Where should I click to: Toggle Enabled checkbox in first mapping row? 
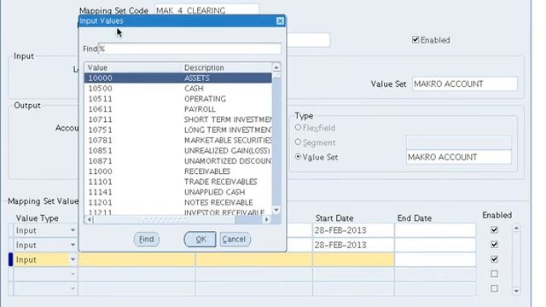(x=494, y=229)
